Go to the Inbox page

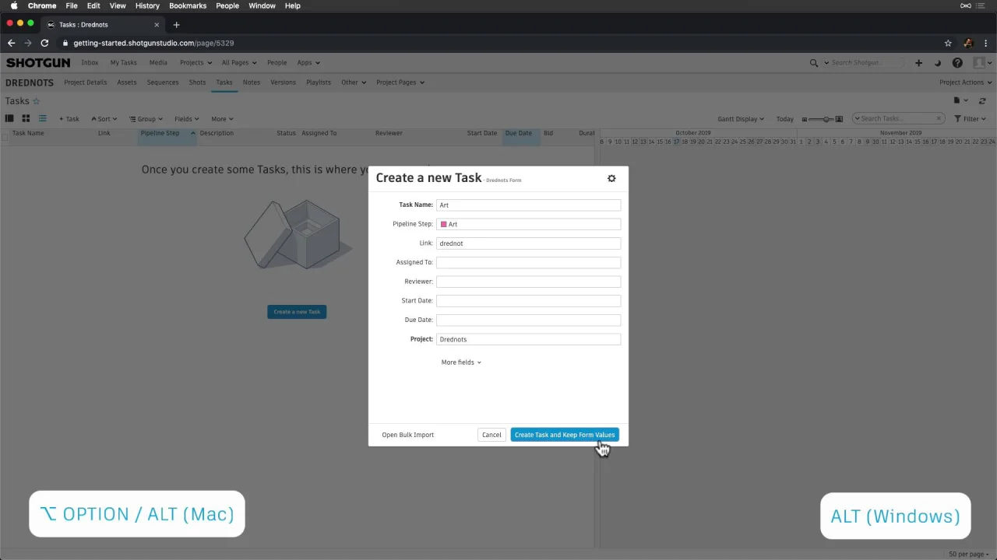click(90, 63)
